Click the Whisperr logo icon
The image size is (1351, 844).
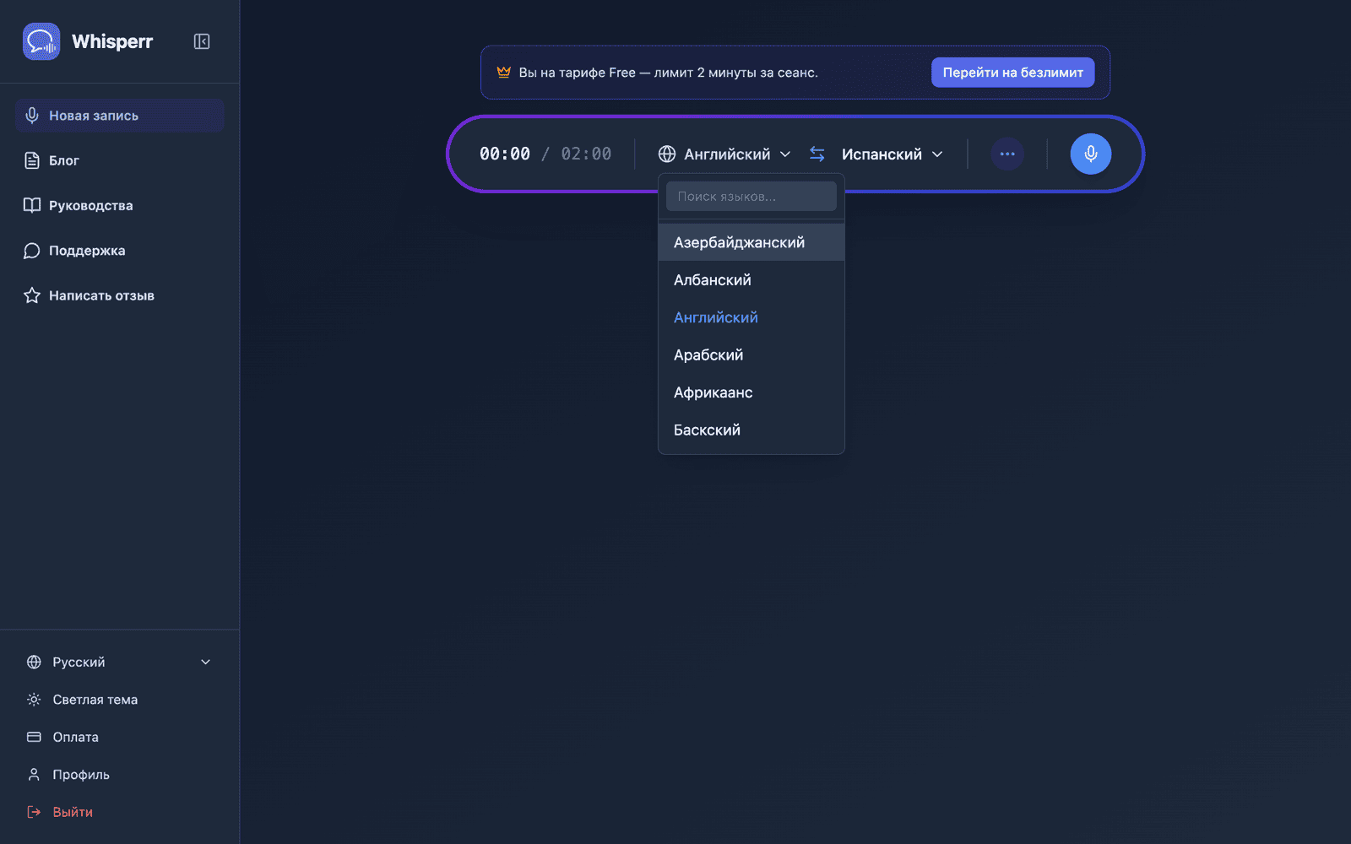click(x=41, y=41)
